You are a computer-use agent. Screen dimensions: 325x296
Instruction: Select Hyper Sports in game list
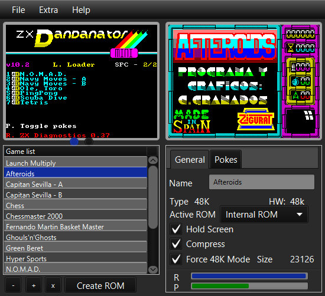tap(76, 258)
